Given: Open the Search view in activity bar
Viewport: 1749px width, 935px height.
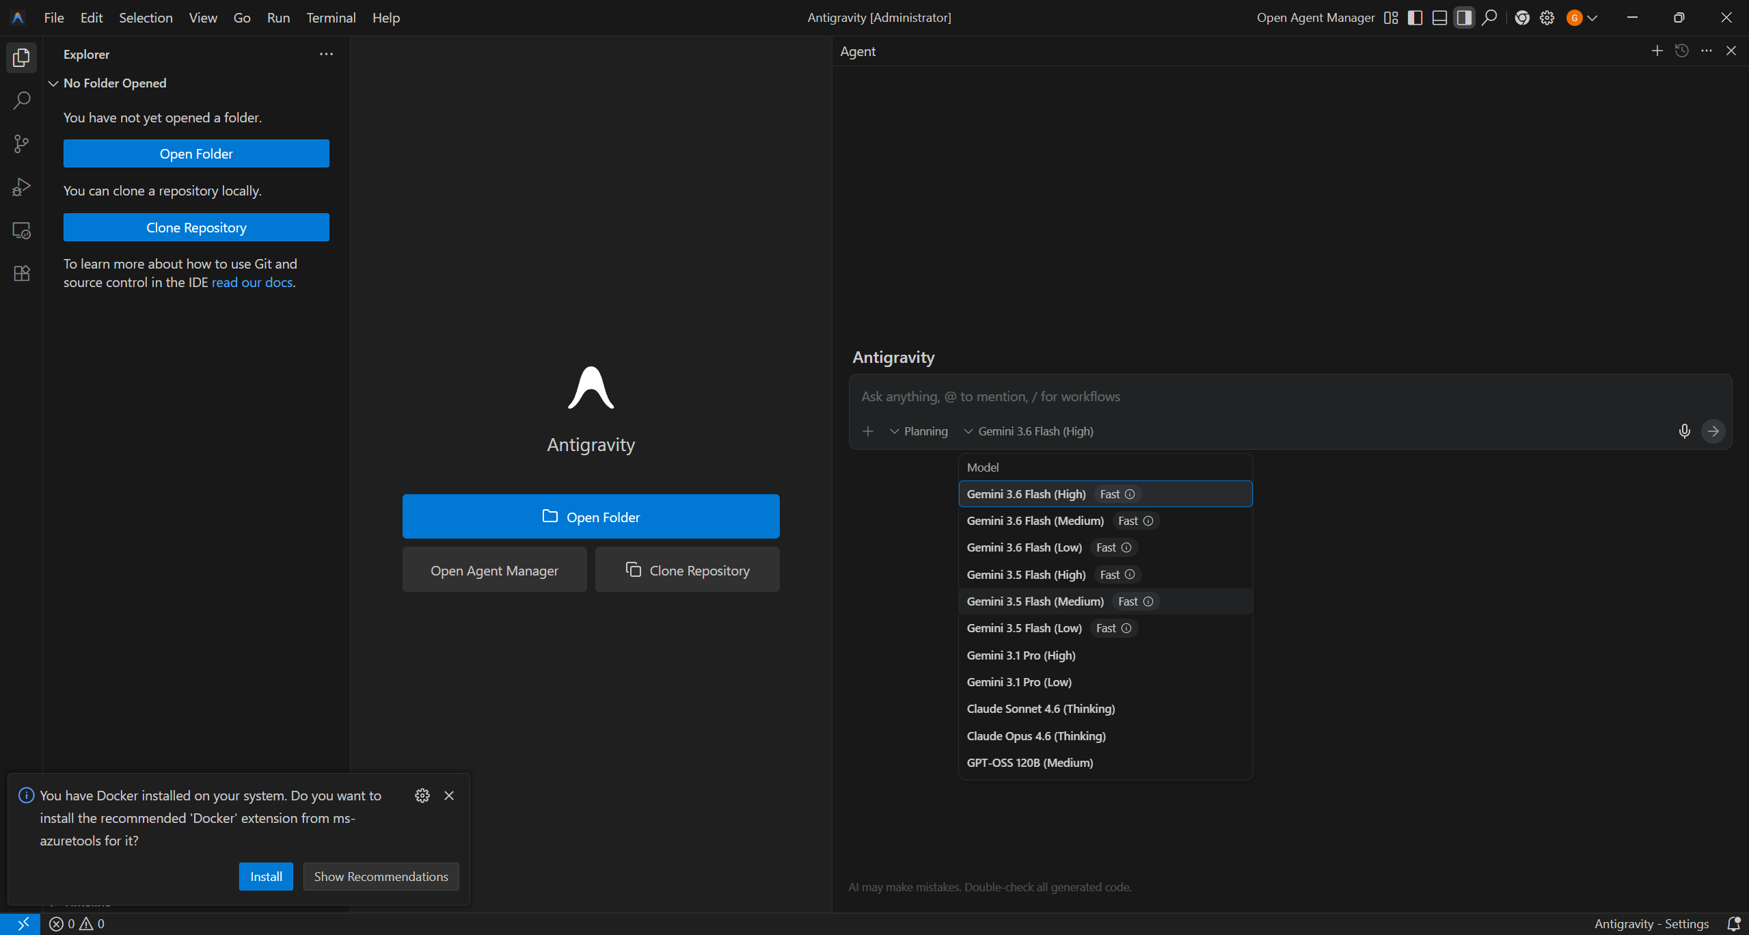Looking at the screenshot, I should [21, 100].
